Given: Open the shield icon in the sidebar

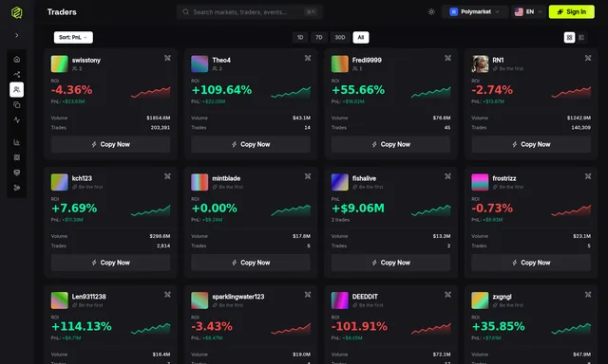Looking at the screenshot, I should coord(17,173).
